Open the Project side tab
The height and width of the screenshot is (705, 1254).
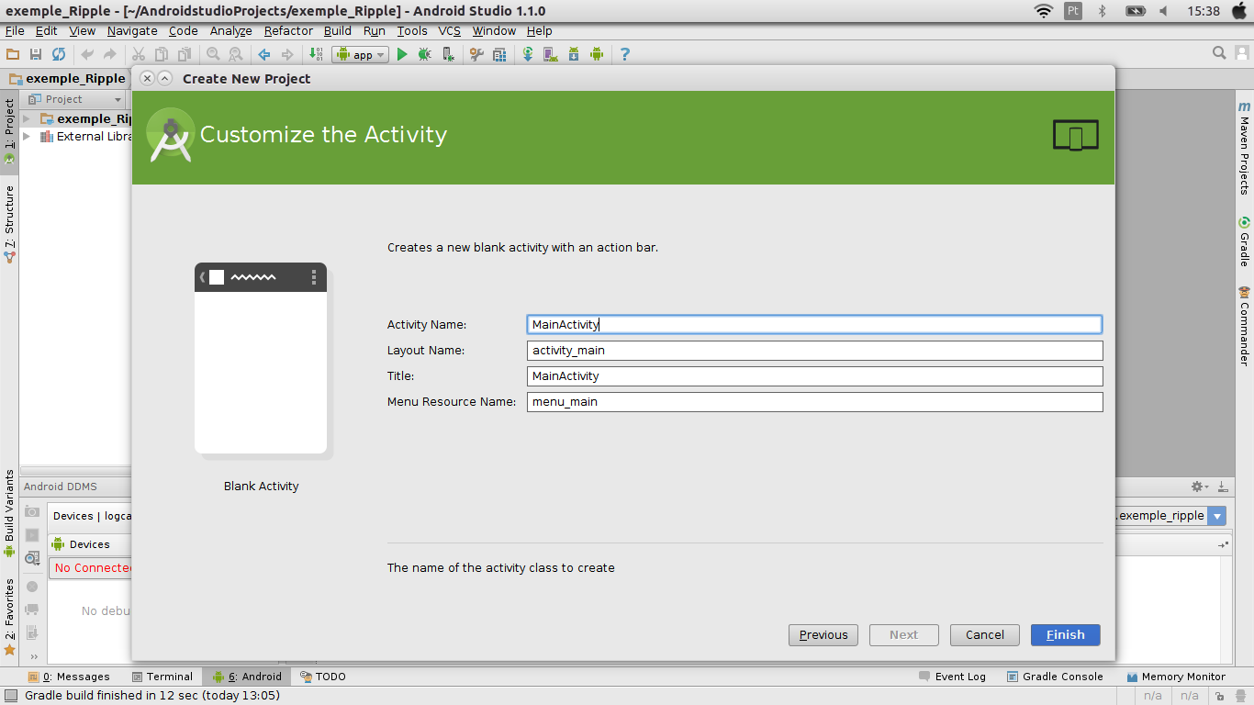[9, 130]
